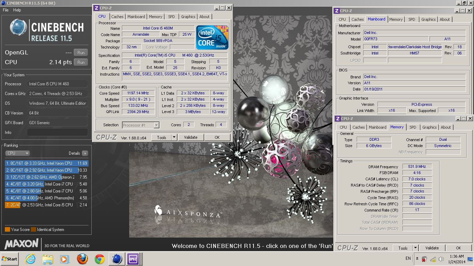The width and height of the screenshot is (474, 266).
Task: Click the Info input field in Your System
Action: pyautogui.click(x=58, y=132)
